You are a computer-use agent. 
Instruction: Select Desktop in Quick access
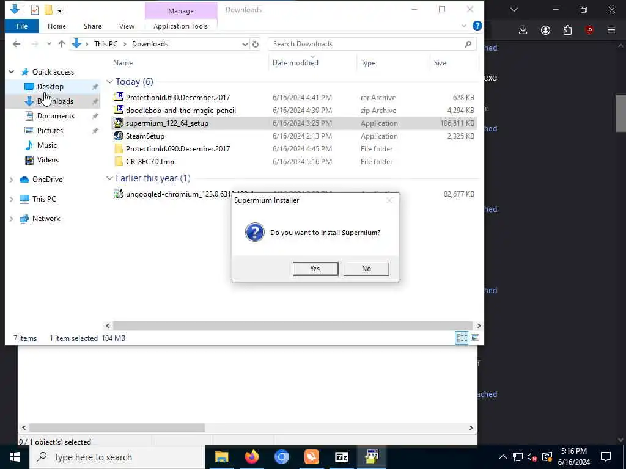point(50,87)
